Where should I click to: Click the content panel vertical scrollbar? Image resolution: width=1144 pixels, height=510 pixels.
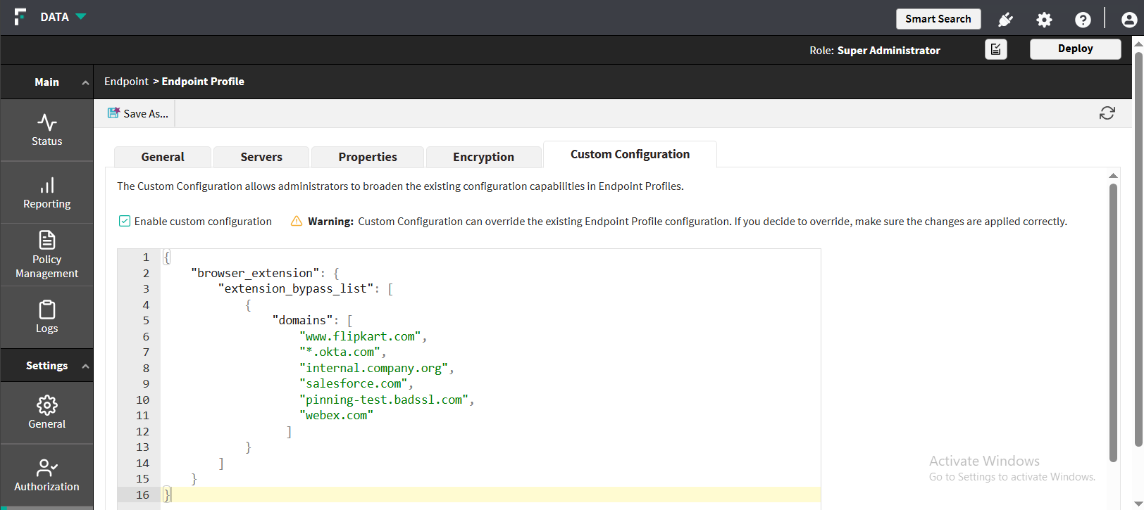click(1113, 322)
